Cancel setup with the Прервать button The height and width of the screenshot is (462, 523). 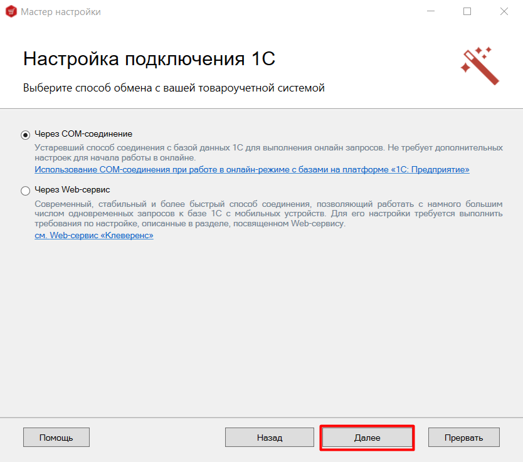464,438
